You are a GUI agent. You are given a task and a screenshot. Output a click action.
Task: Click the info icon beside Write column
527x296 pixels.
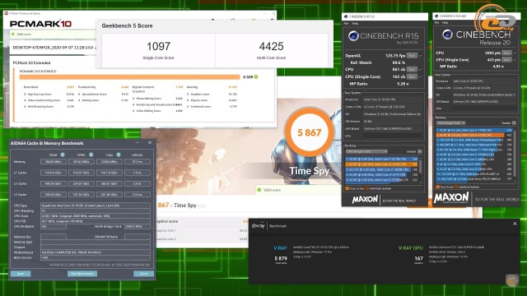coord(91,155)
